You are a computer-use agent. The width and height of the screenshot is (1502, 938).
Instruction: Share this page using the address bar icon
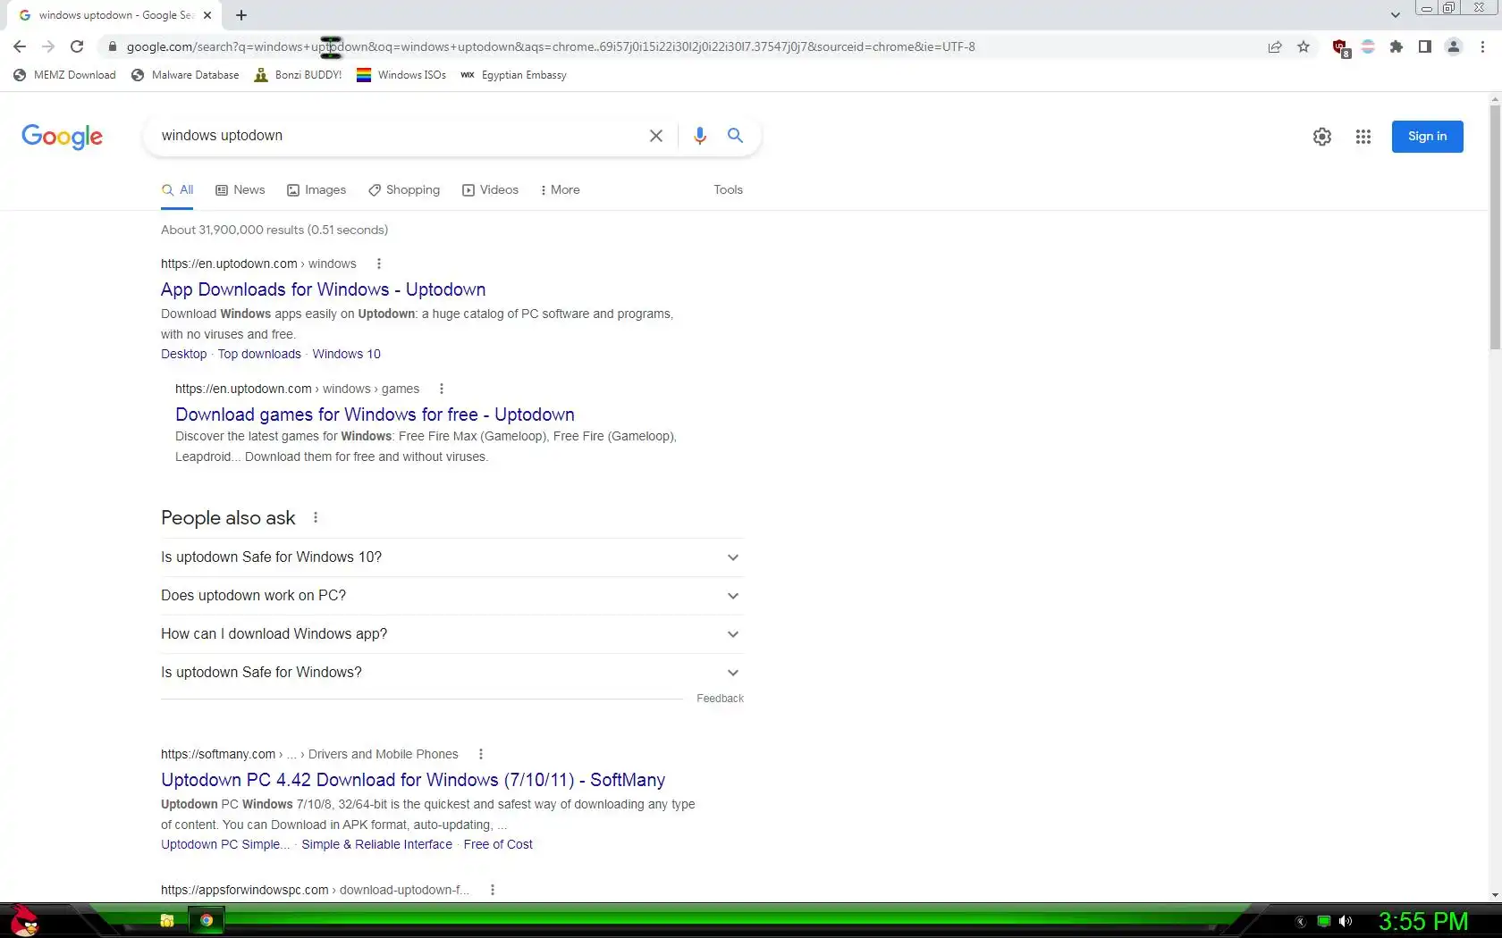click(1275, 46)
